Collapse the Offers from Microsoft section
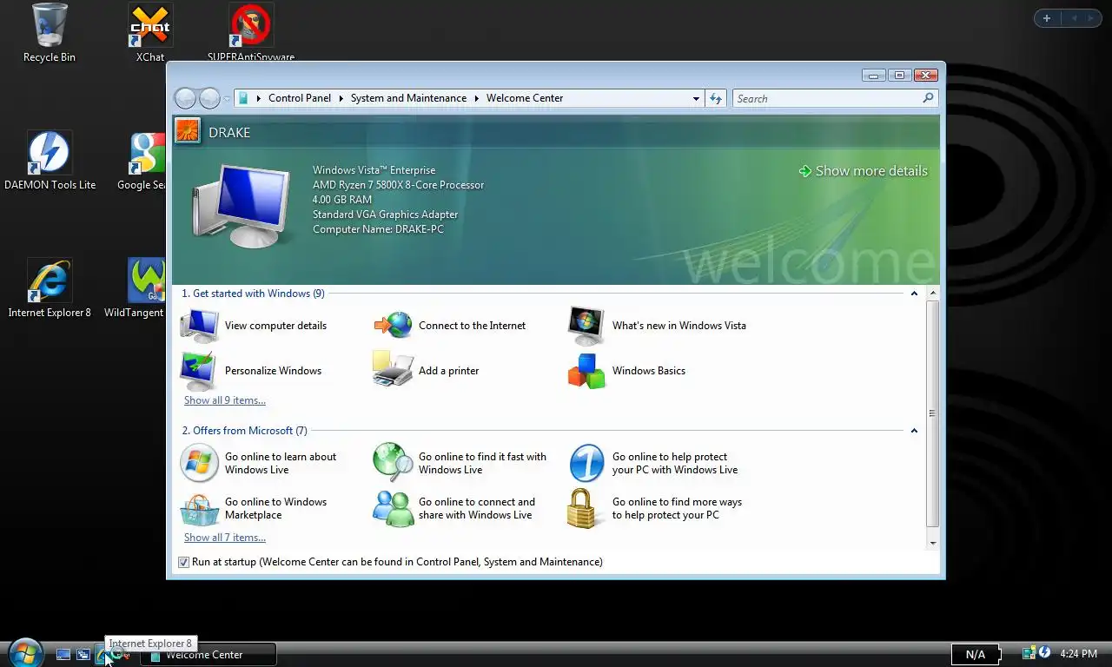 pos(914,431)
